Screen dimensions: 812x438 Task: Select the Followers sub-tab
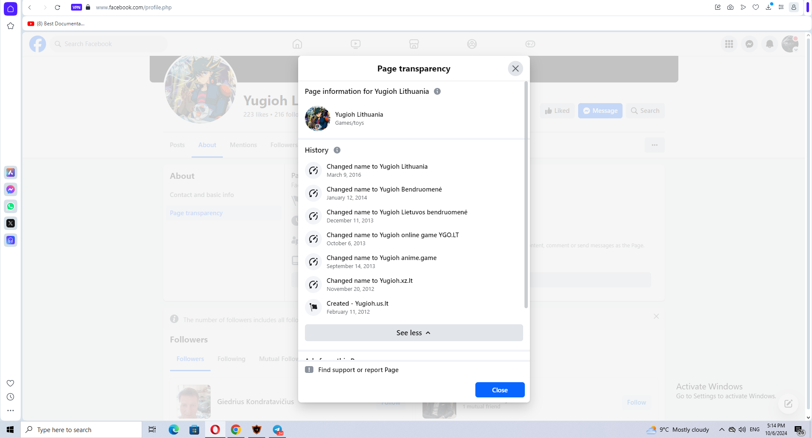click(x=190, y=359)
